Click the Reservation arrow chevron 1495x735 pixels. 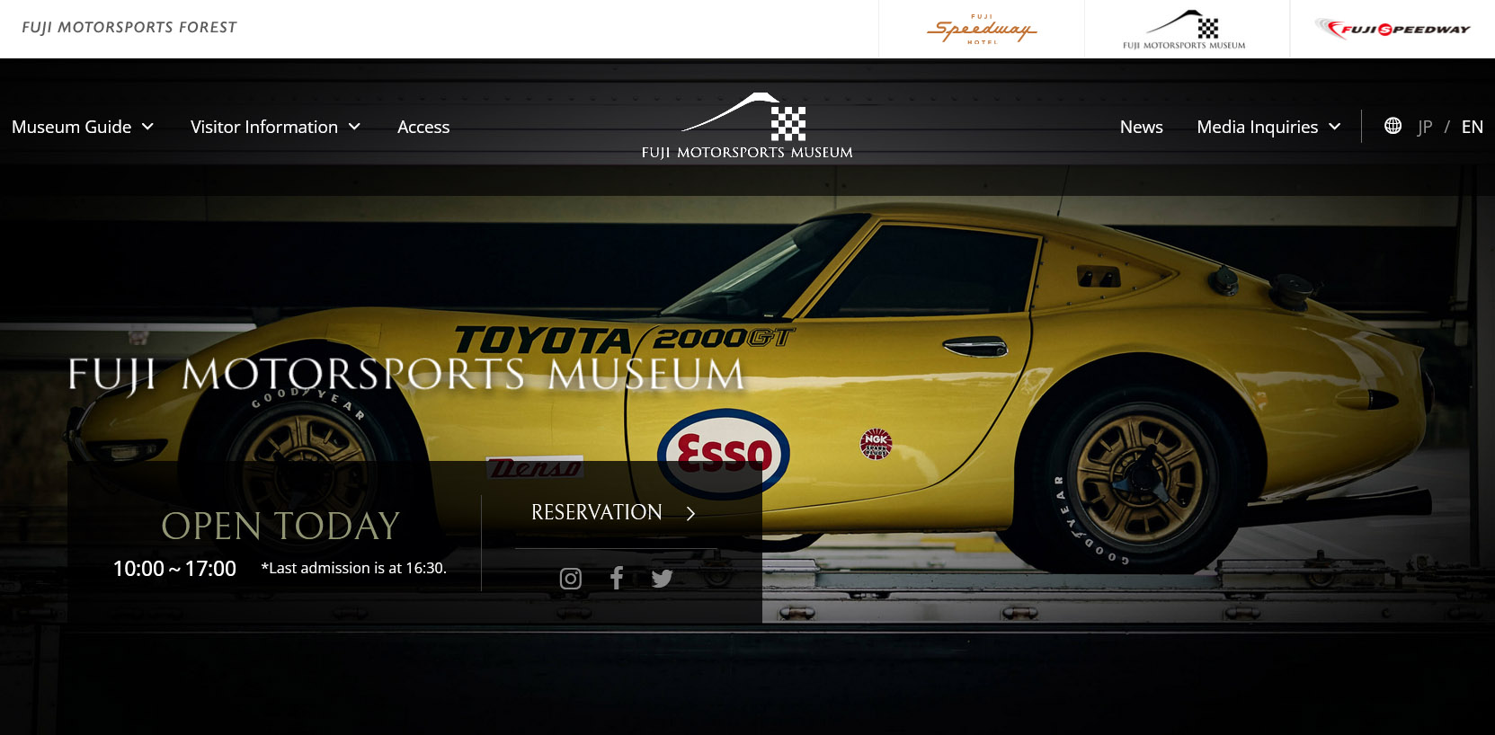690,513
